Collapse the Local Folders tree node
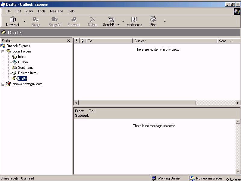Viewport: 241px width, 181px height. coord(3,52)
